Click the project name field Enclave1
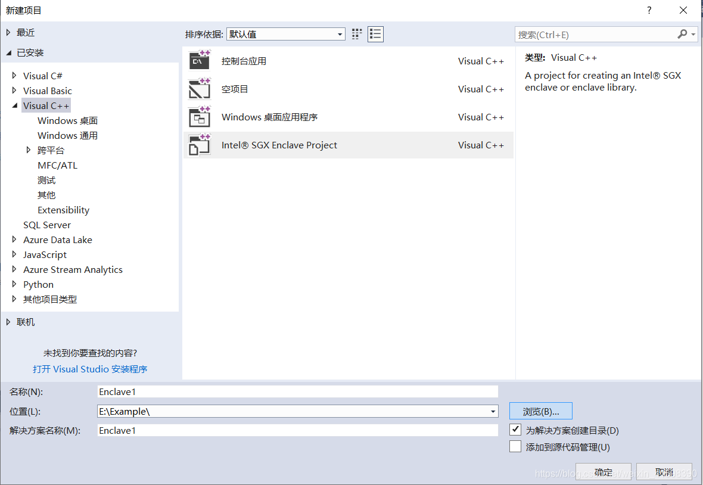703x485 pixels. pos(298,391)
